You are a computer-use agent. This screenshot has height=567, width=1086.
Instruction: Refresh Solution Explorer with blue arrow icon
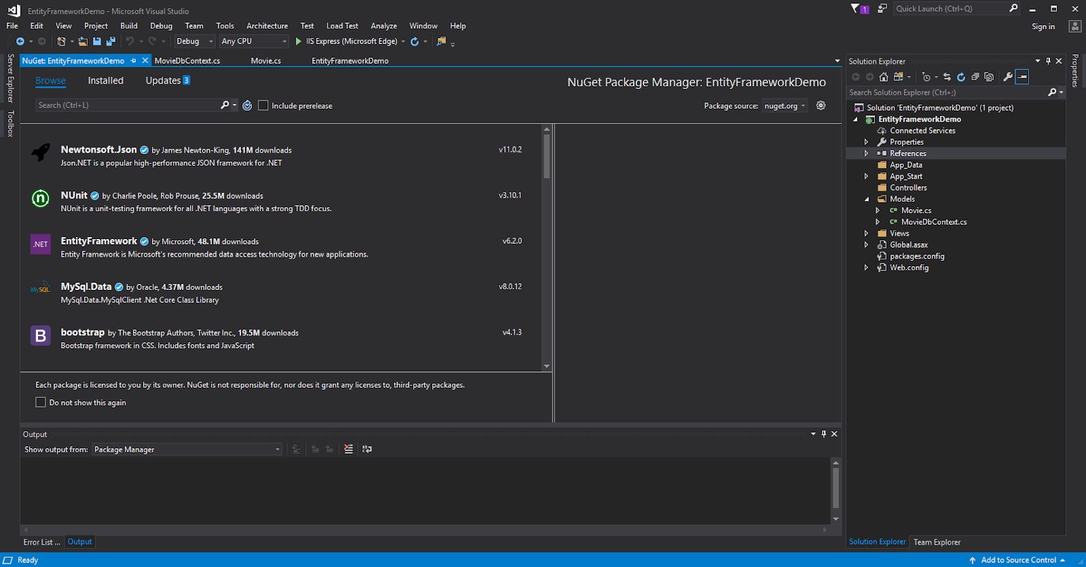961,77
